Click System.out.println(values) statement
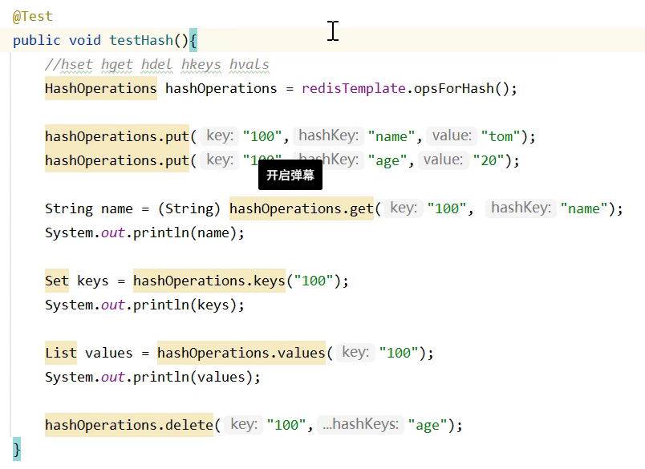This screenshot has height=469, width=645. [x=152, y=377]
